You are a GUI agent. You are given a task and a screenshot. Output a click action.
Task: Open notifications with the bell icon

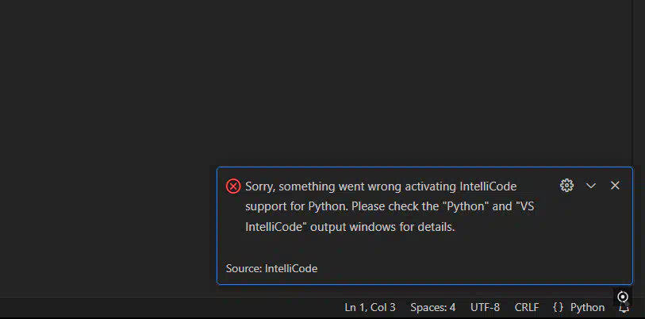pos(624,309)
